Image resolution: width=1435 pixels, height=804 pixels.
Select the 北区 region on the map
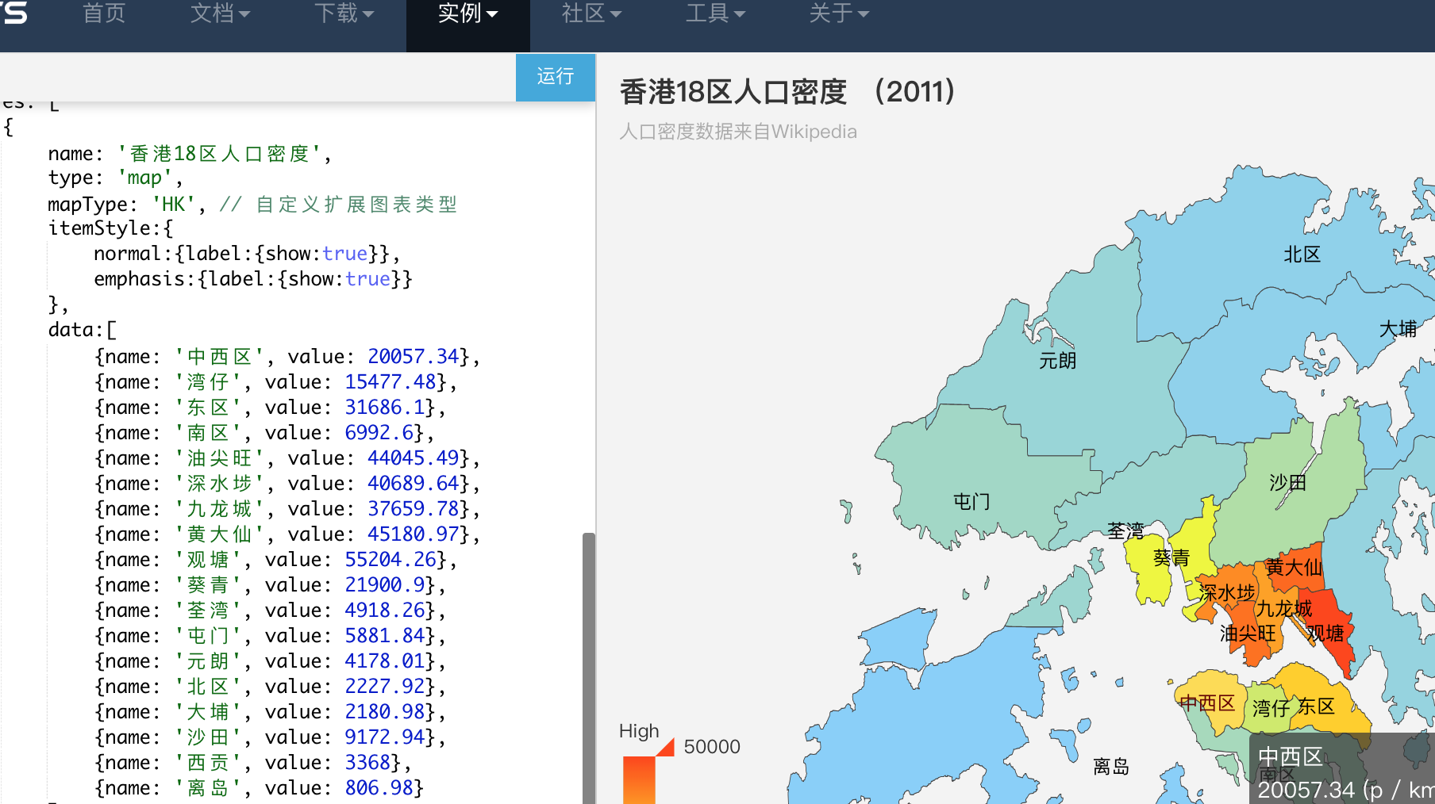point(1302,255)
